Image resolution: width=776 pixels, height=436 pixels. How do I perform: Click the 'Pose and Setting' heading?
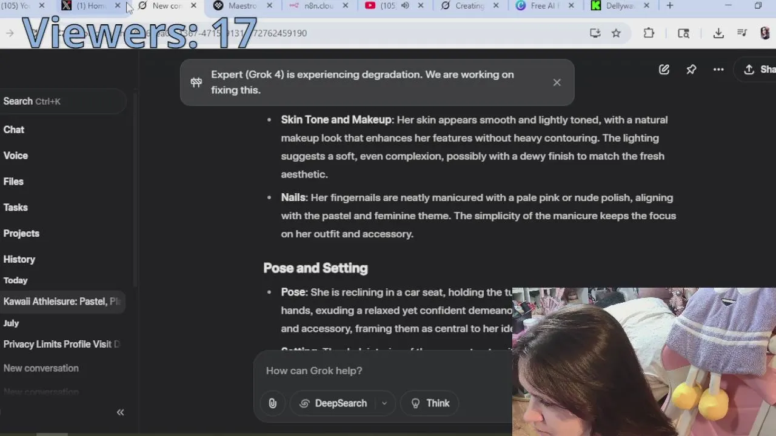click(315, 268)
